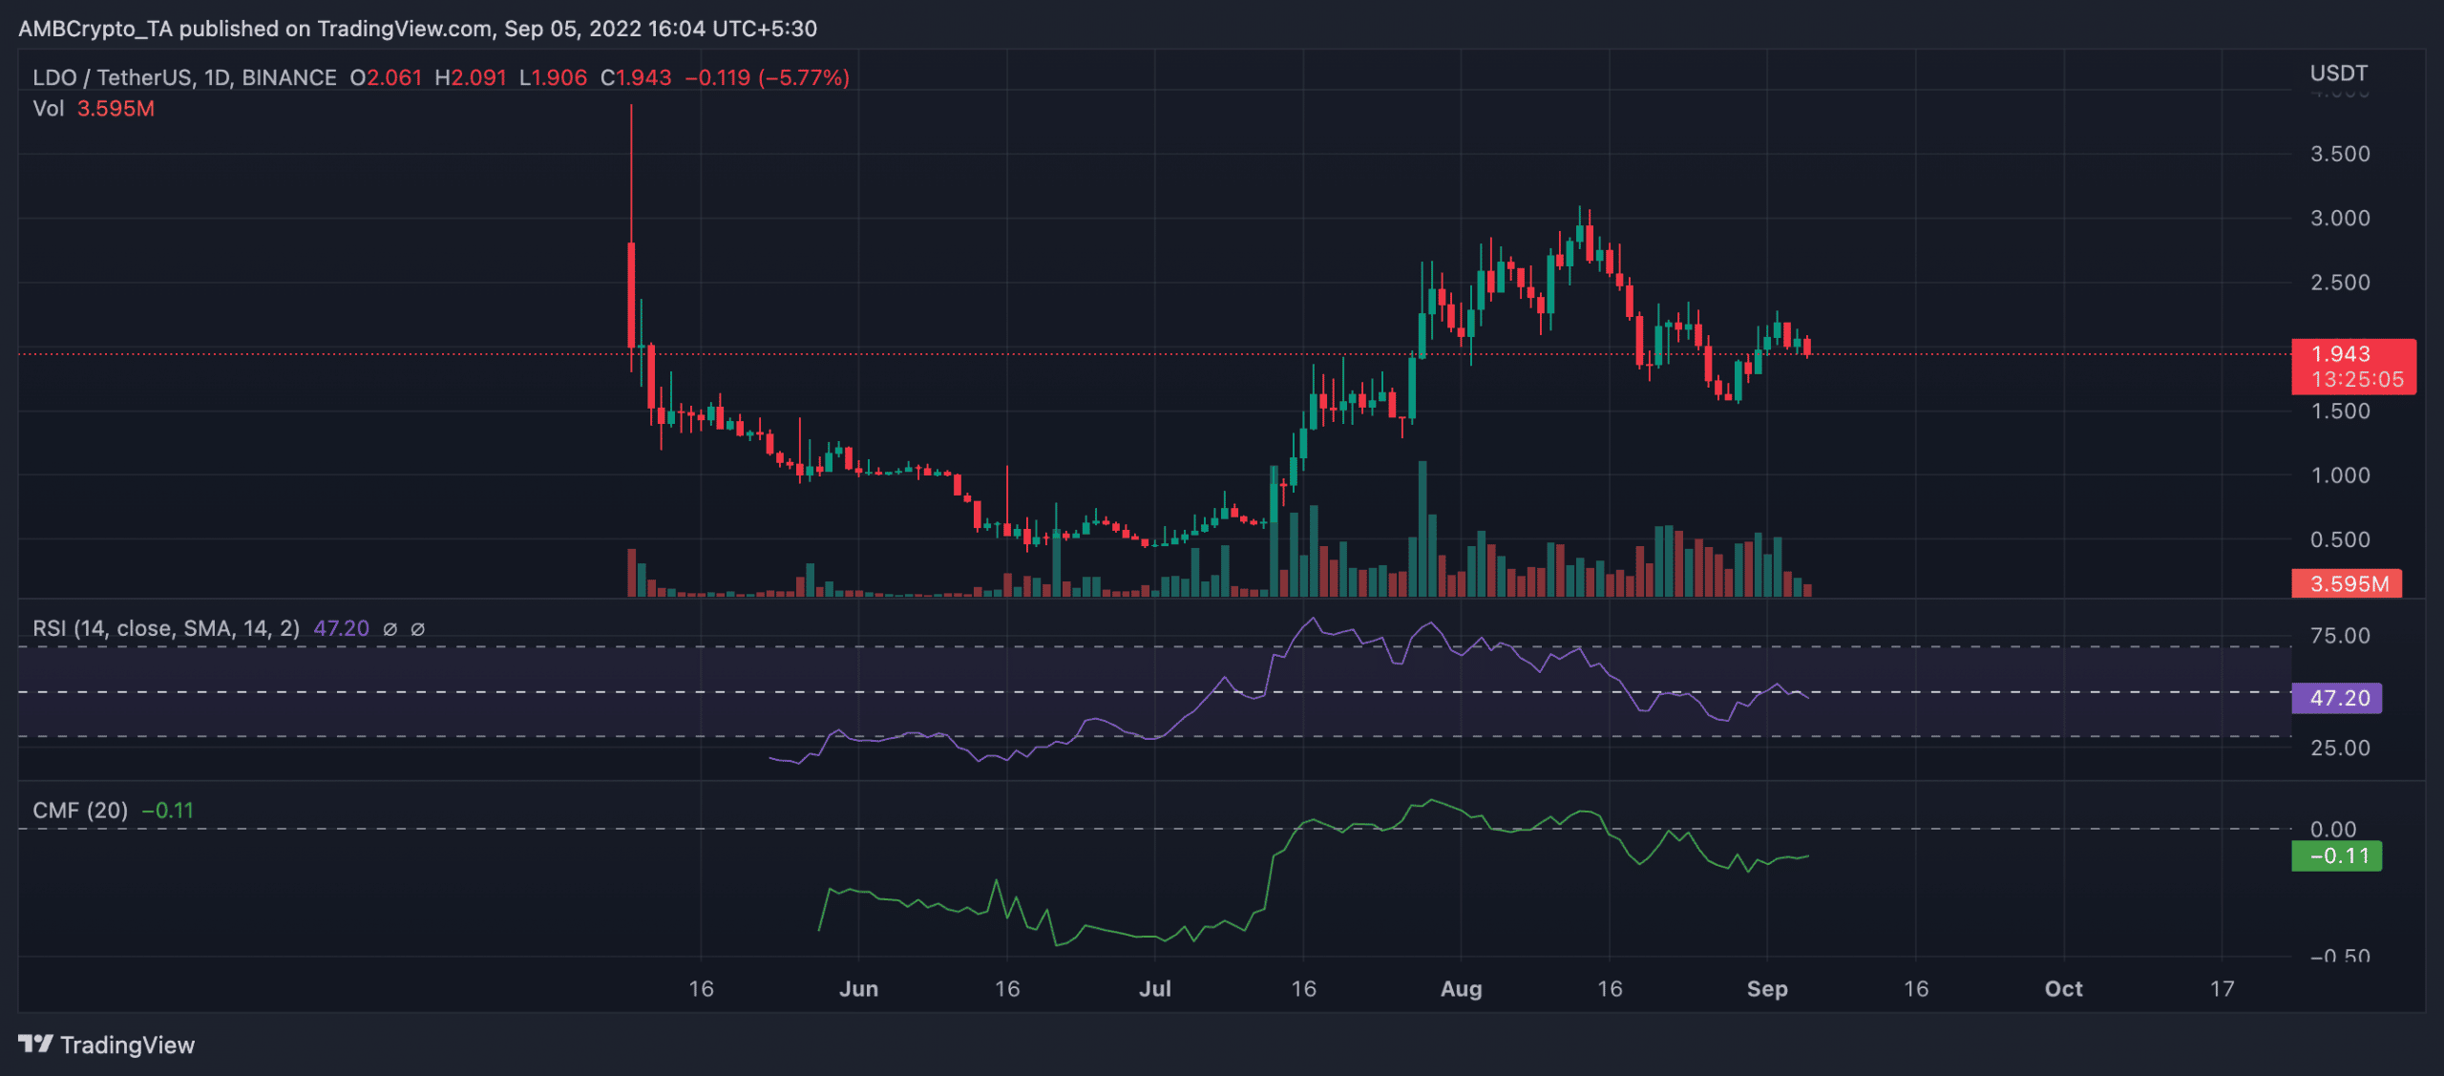2444x1076 pixels.
Task: Click the 25.00 RSI axis label
Action: tap(2340, 748)
